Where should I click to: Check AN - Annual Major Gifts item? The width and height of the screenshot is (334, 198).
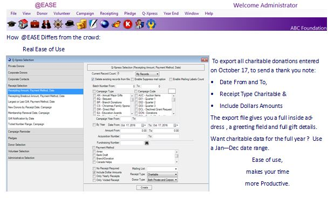(94, 95)
